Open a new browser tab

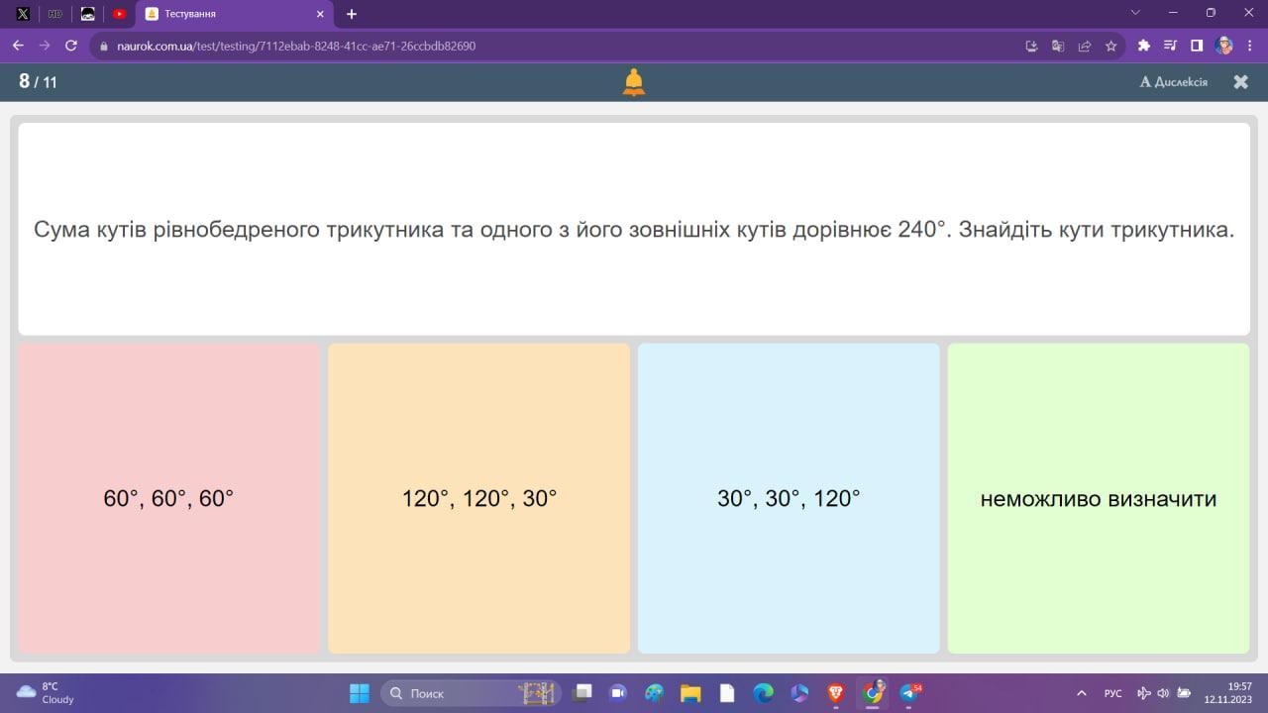point(352,14)
